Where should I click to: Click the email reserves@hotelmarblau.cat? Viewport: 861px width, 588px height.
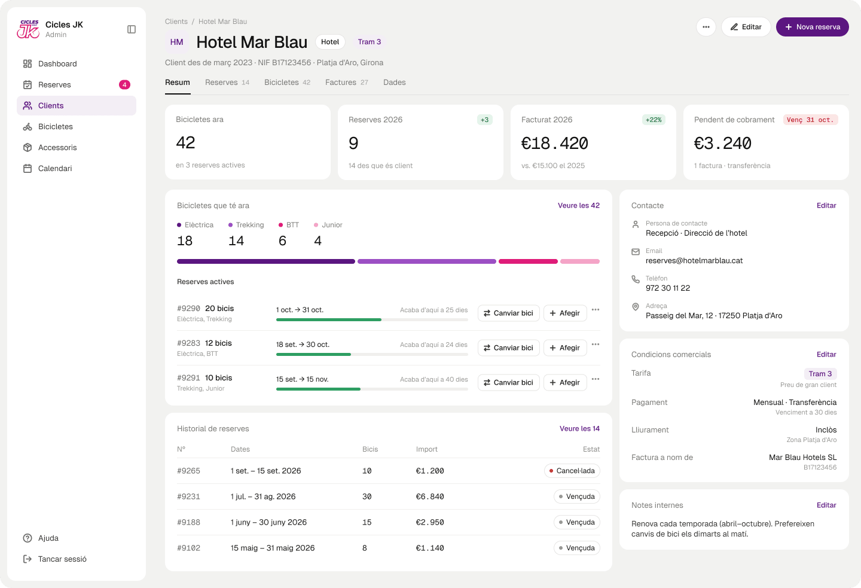[x=694, y=261]
